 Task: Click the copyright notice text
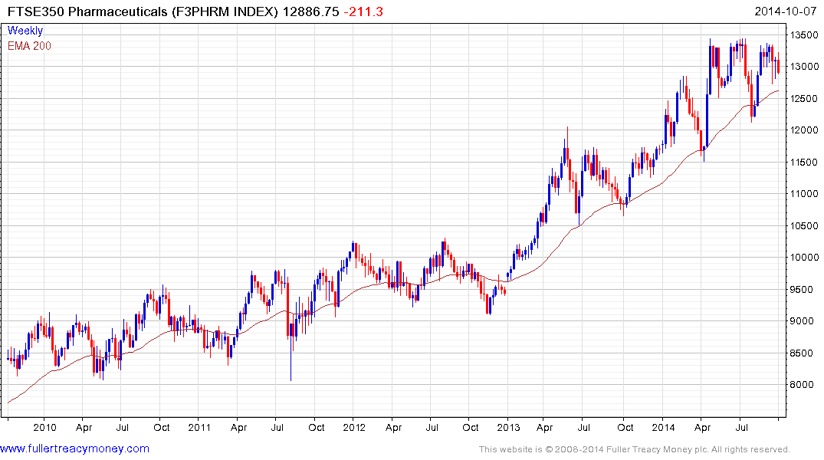pos(635,449)
